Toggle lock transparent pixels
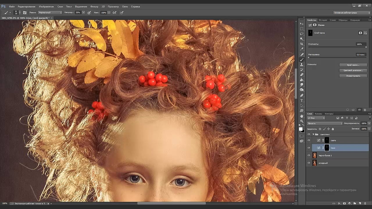372x209 pixels. [320, 129]
